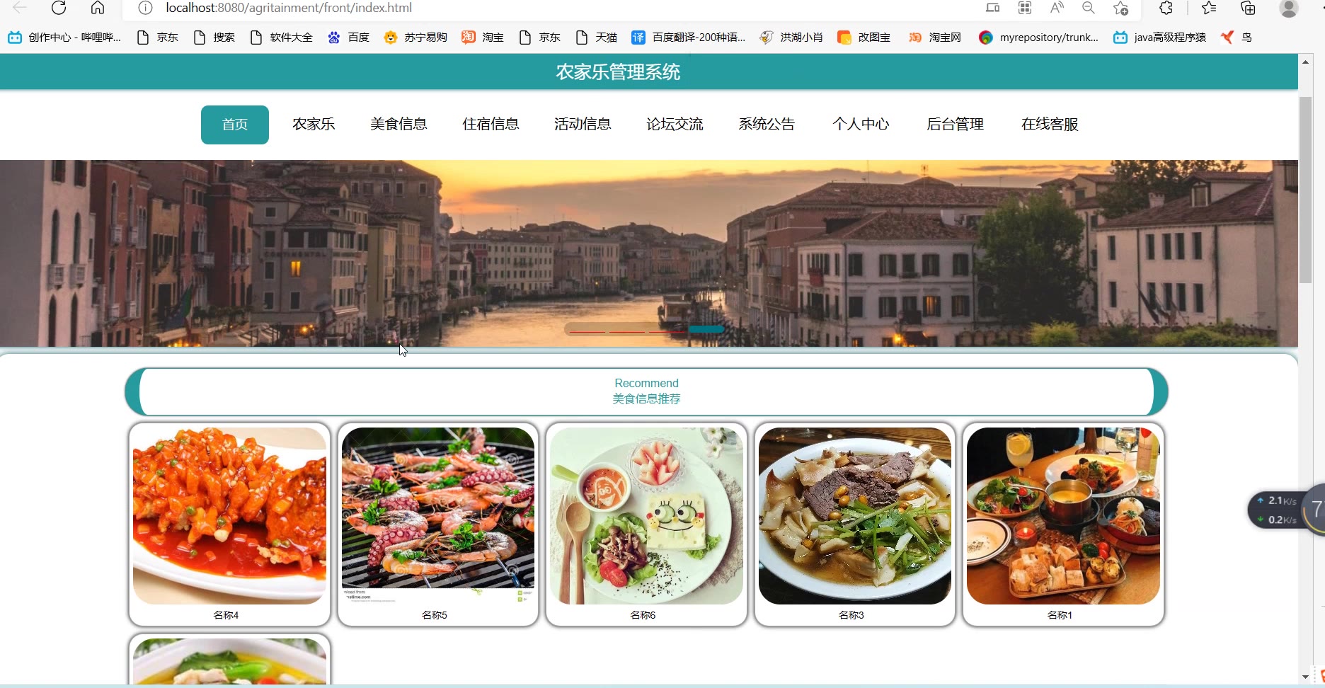The width and height of the screenshot is (1325, 688).
Task: Open the 住宿信息 menu item
Action: [x=491, y=125]
